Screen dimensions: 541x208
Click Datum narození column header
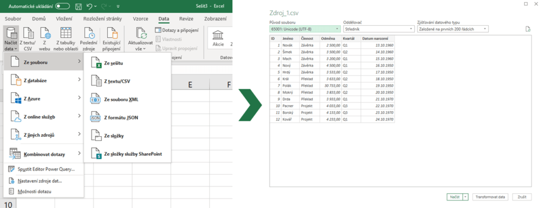click(377, 39)
